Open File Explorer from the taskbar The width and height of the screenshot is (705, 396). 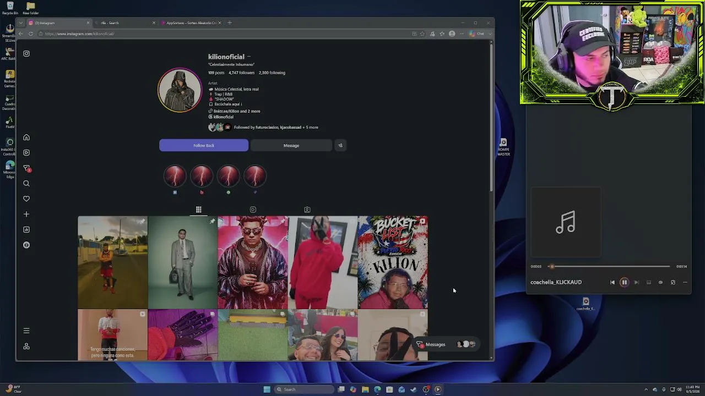[365, 389]
